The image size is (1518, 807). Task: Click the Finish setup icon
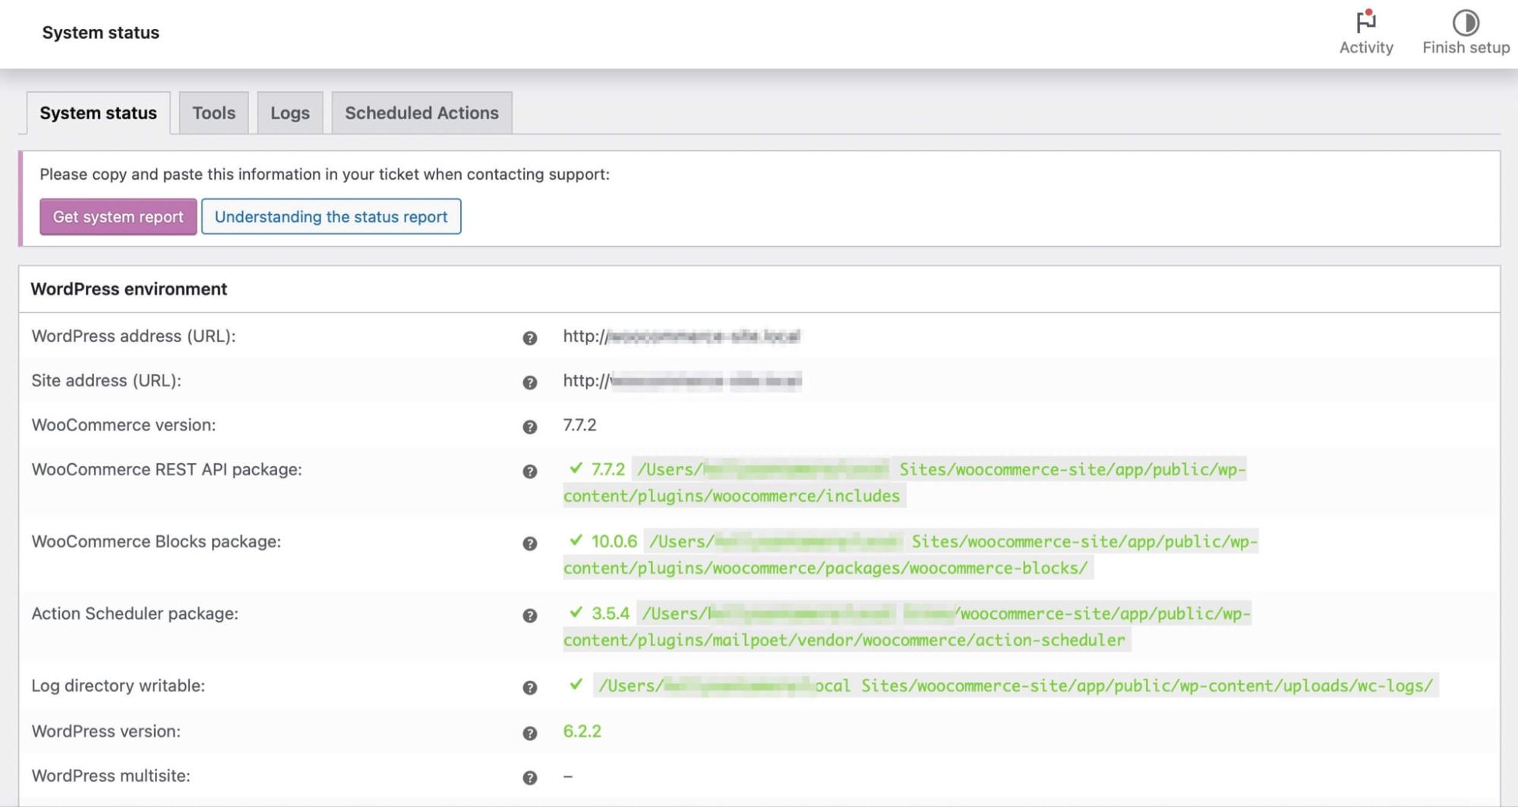click(1464, 30)
